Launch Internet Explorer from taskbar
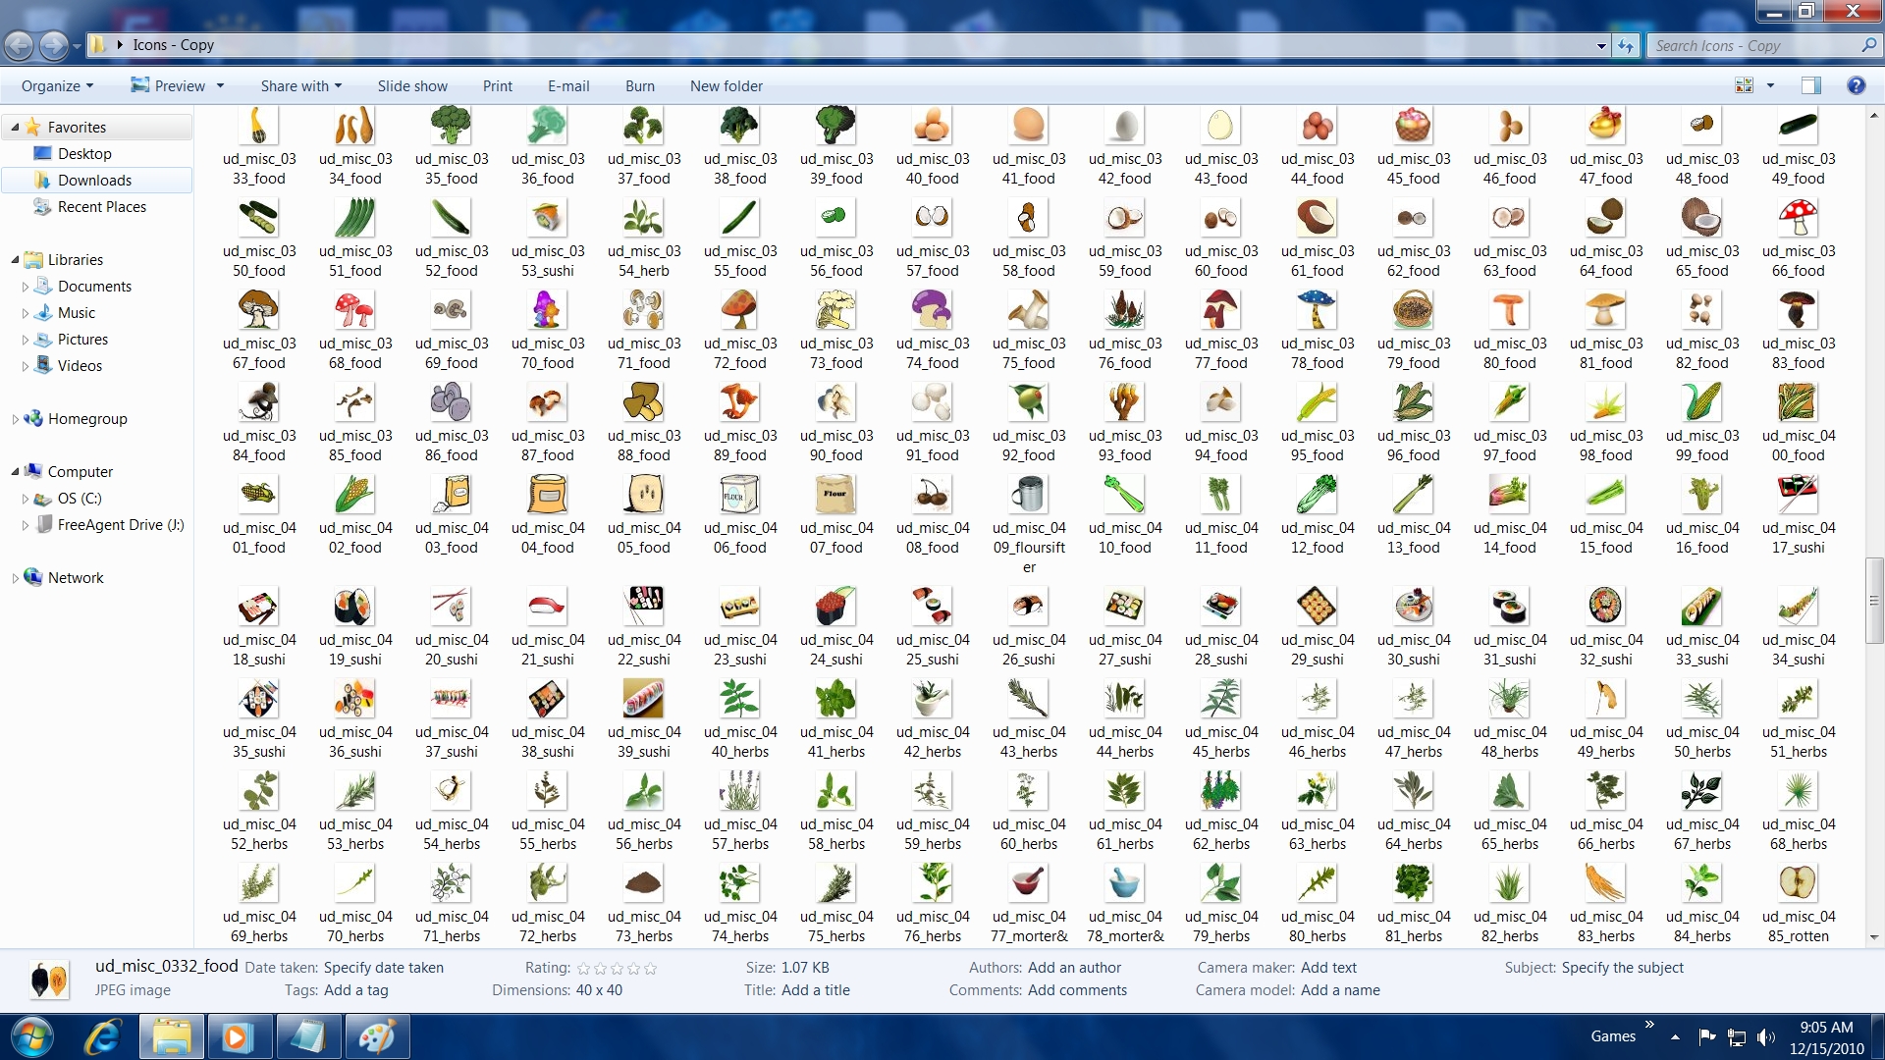1885x1060 pixels. click(x=103, y=1036)
